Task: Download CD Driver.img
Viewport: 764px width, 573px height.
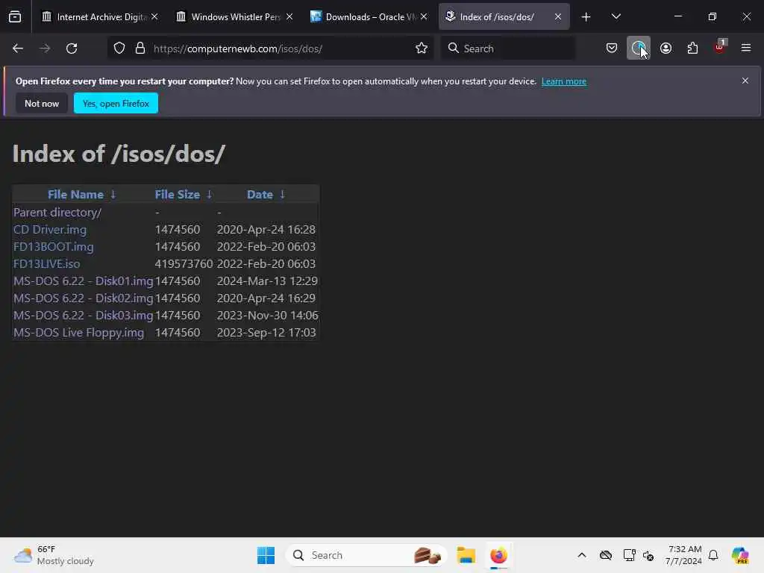Action: pos(50,230)
